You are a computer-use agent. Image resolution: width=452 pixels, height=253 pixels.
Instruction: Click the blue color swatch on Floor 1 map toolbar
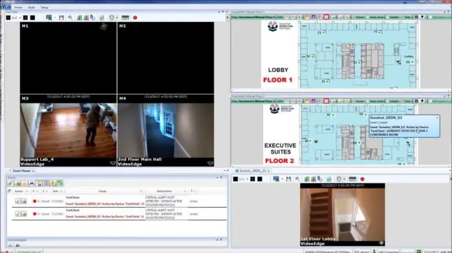pyautogui.click(x=416, y=17)
